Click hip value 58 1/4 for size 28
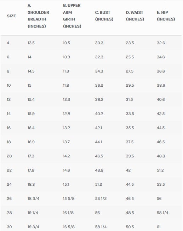 click(162, 213)
